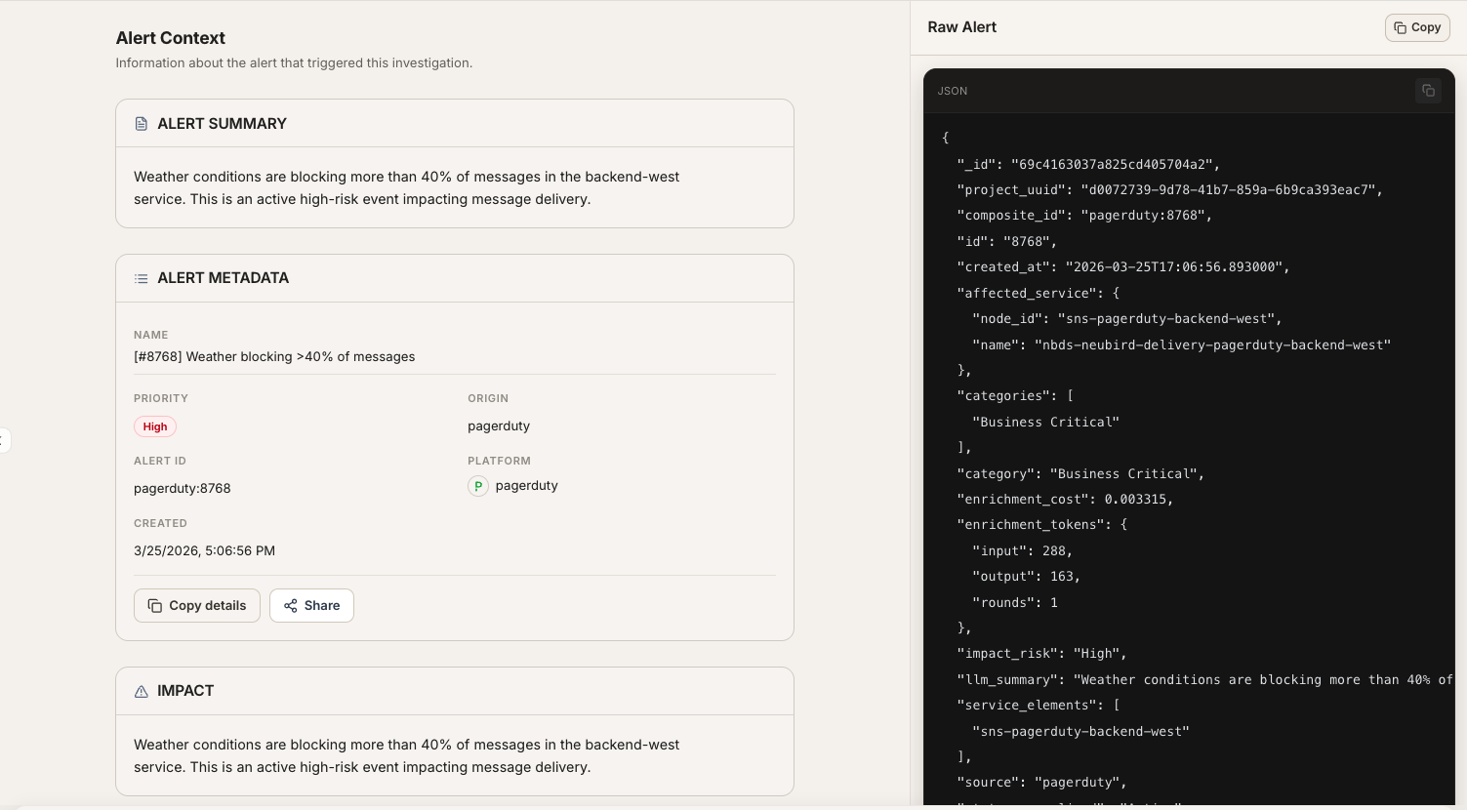The height and width of the screenshot is (810, 1467).
Task: Click the ALERT SUMMARY section title
Action: pos(223,124)
